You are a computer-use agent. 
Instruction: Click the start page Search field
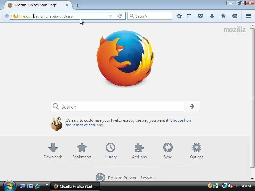pyautogui.click(x=117, y=106)
